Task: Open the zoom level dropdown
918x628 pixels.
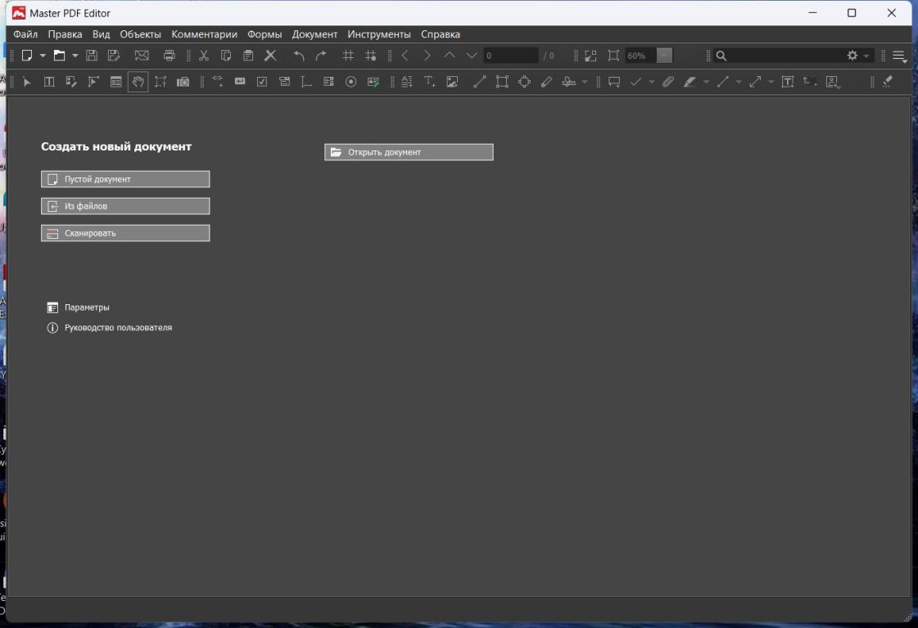Action: pyautogui.click(x=664, y=56)
